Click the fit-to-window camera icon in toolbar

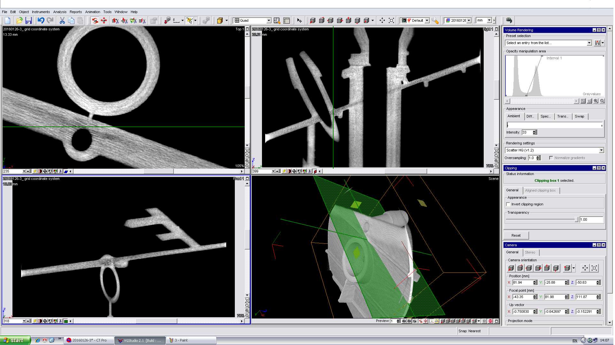pos(391,20)
